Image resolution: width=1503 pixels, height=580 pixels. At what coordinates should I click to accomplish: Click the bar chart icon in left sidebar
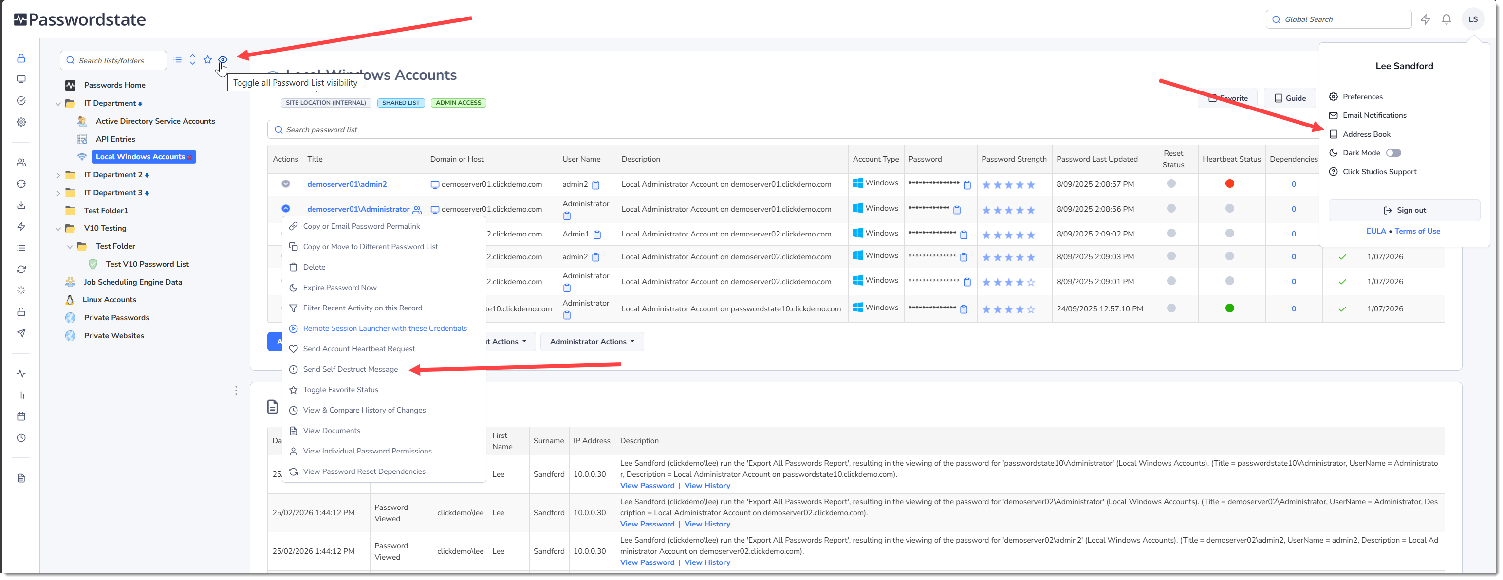coord(21,395)
